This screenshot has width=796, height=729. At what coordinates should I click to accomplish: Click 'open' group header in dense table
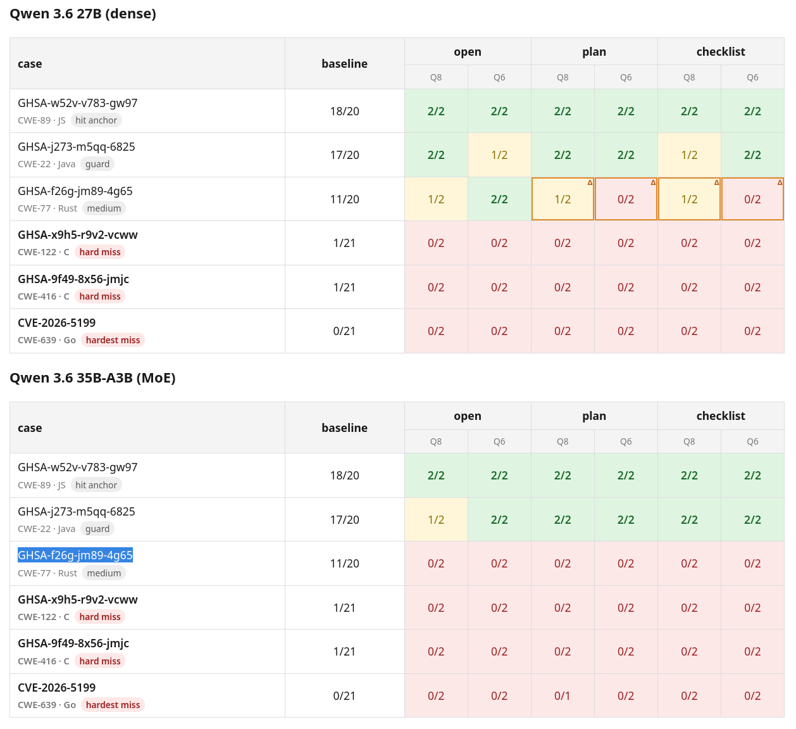(468, 52)
